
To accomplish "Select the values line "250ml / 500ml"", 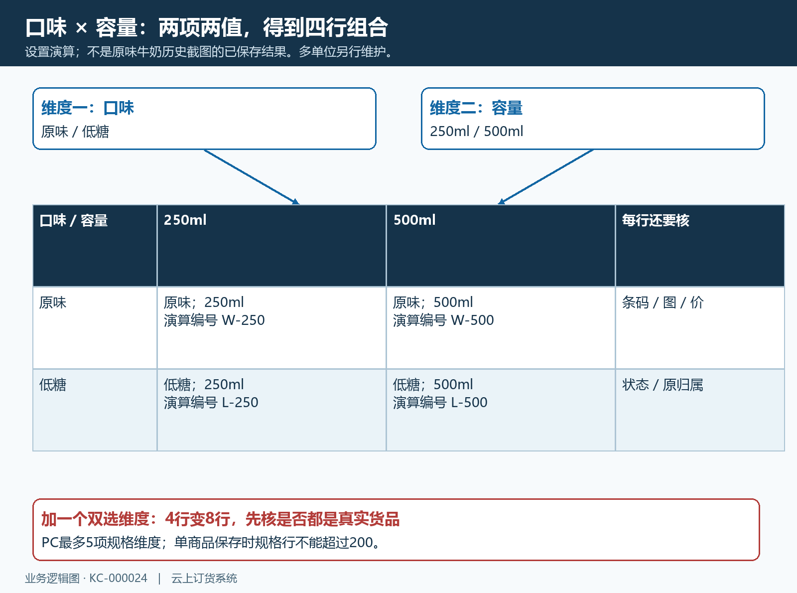I will pos(477,131).
